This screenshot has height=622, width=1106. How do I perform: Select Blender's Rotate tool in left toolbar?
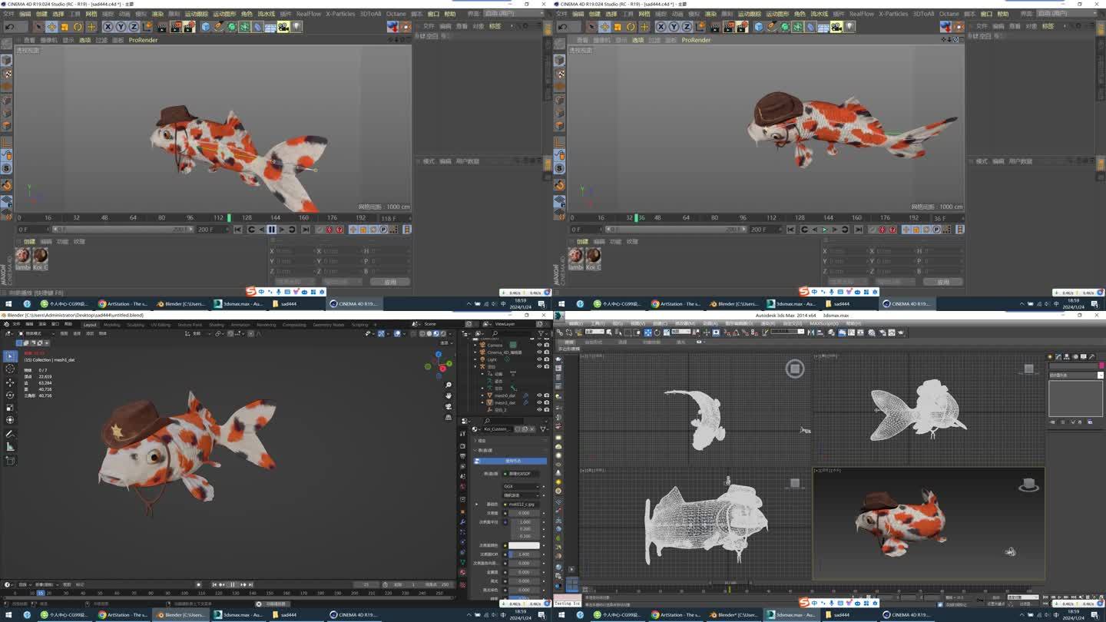[10, 395]
